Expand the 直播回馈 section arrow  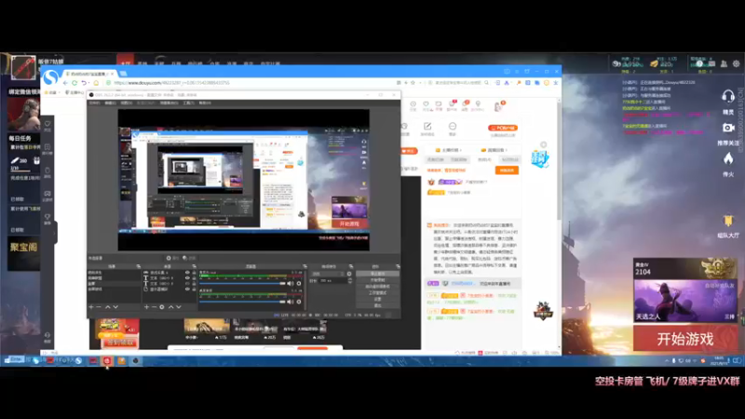pos(507,150)
